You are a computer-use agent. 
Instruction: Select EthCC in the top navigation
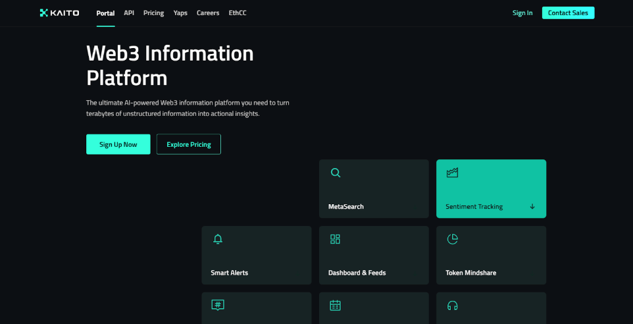[238, 13]
